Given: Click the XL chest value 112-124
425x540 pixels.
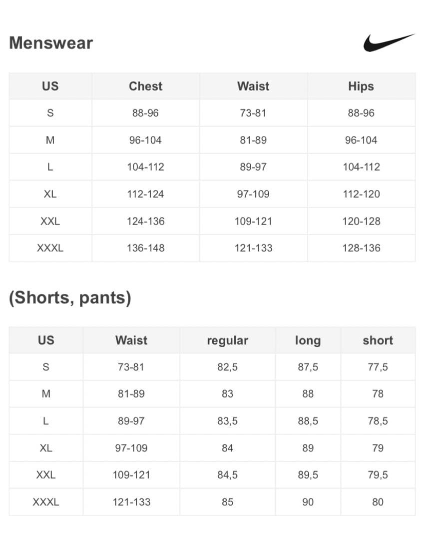Looking at the screenshot, I should [145, 194].
